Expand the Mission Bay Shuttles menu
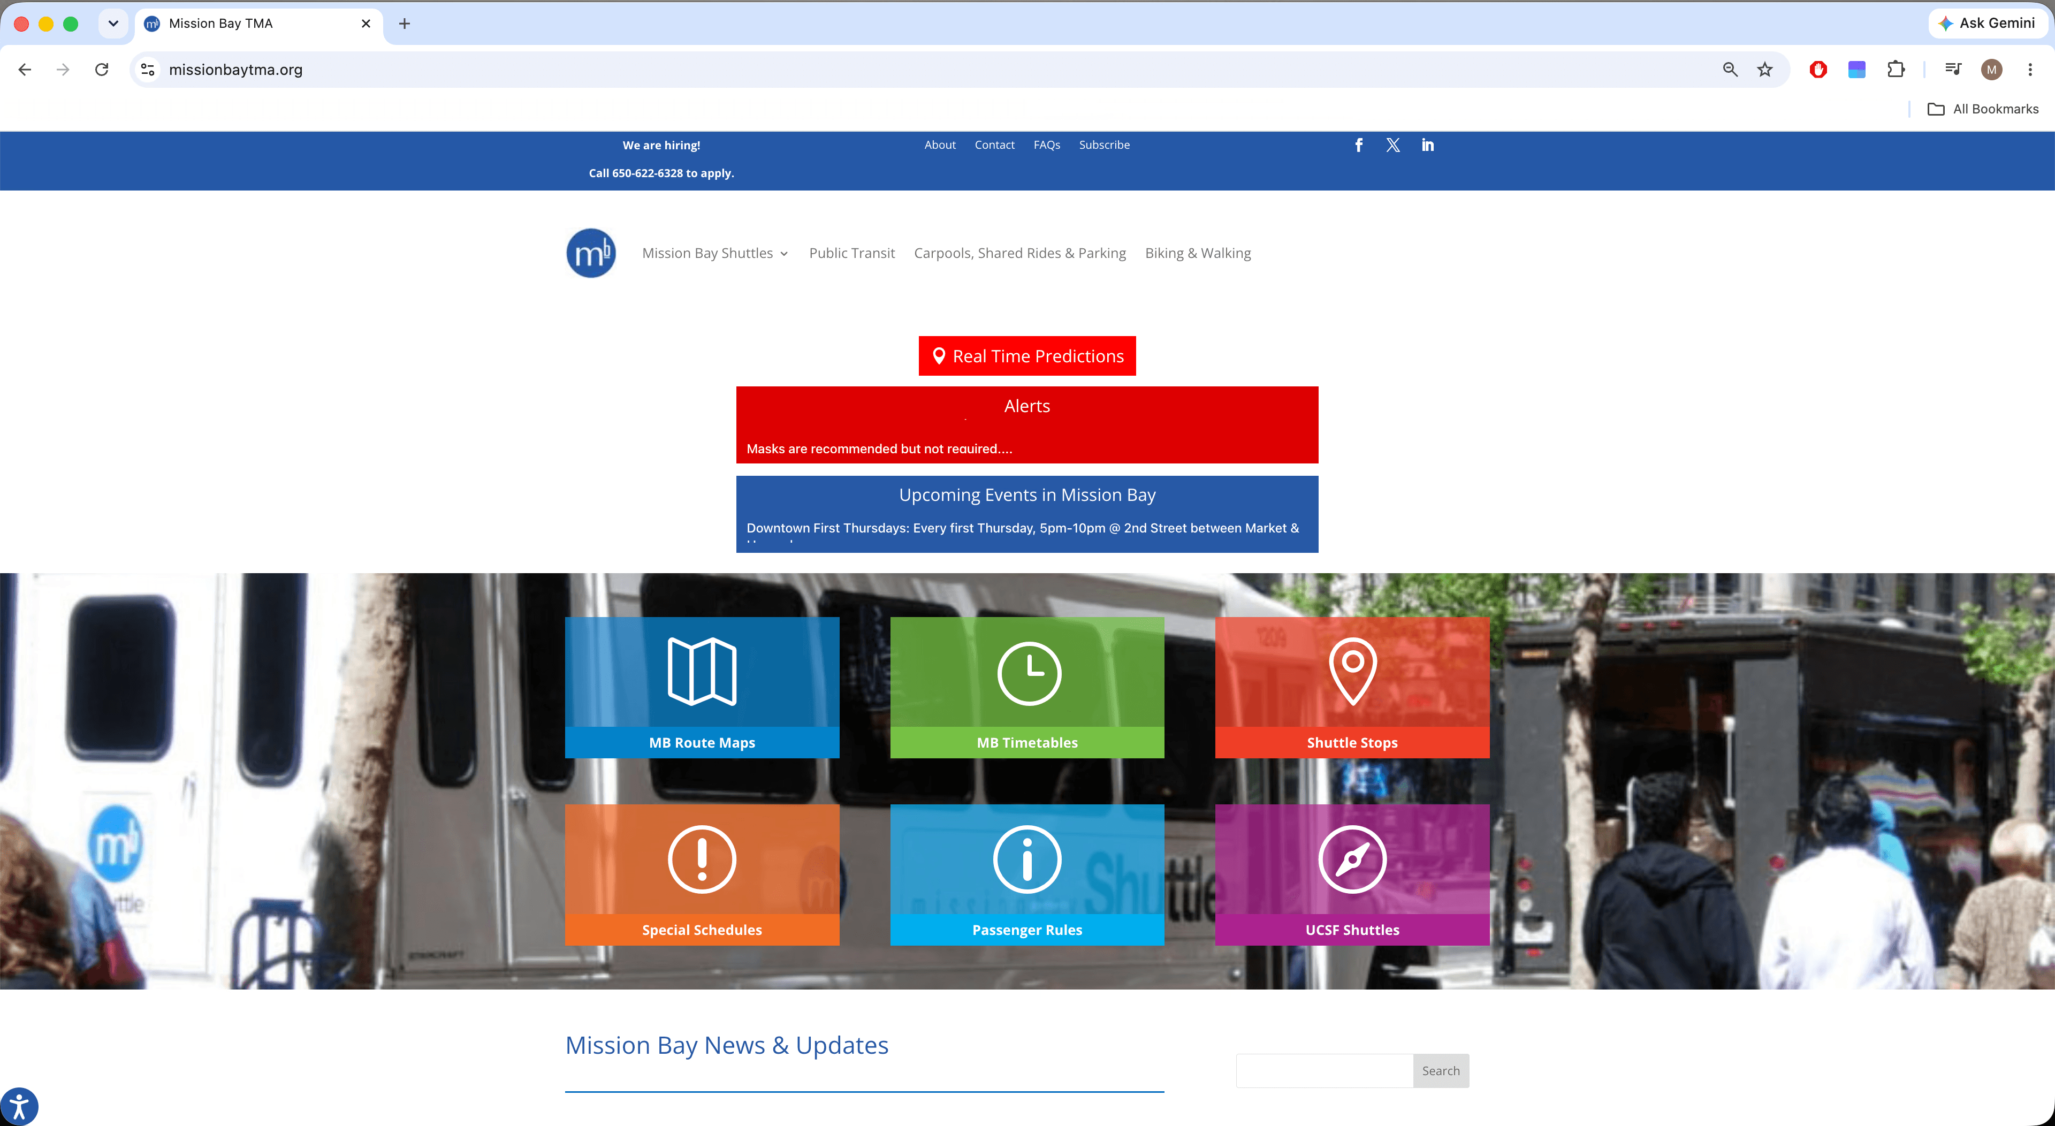This screenshot has width=2055, height=1126. [x=715, y=253]
